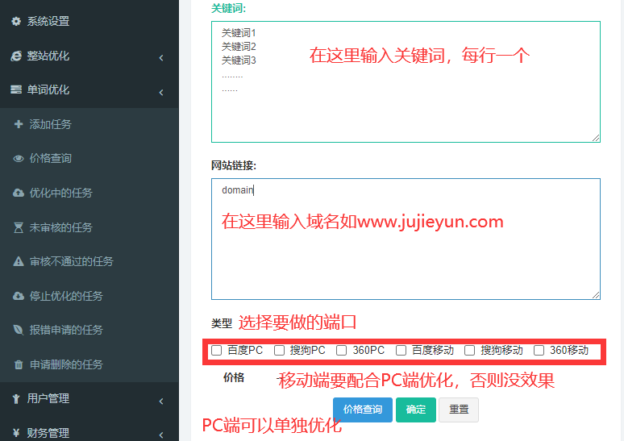Expand the 整站优化 menu chevron
Screen dimensions: 624x441
click(x=161, y=57)
